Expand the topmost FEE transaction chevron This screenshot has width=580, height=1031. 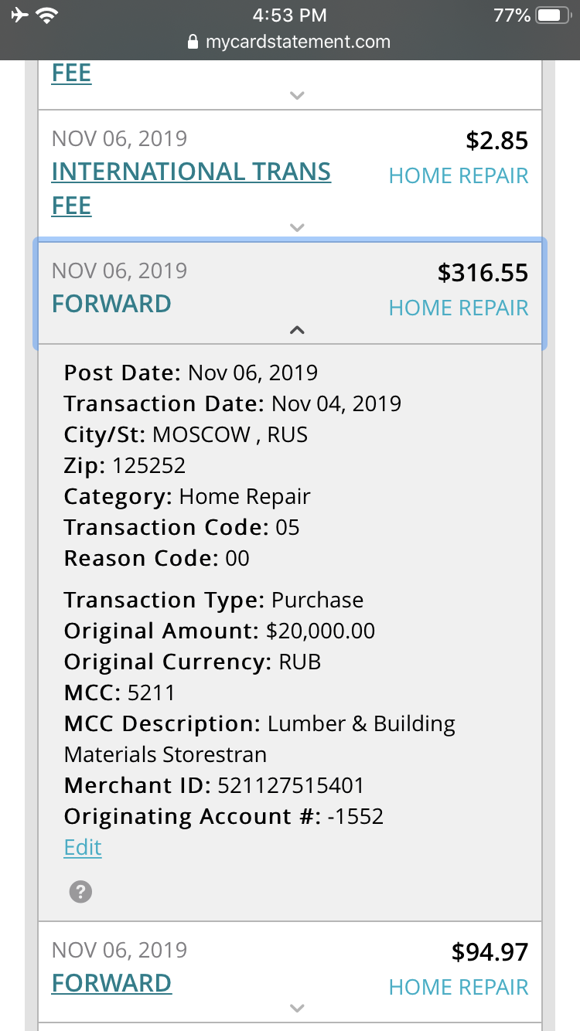pos(297,95)
